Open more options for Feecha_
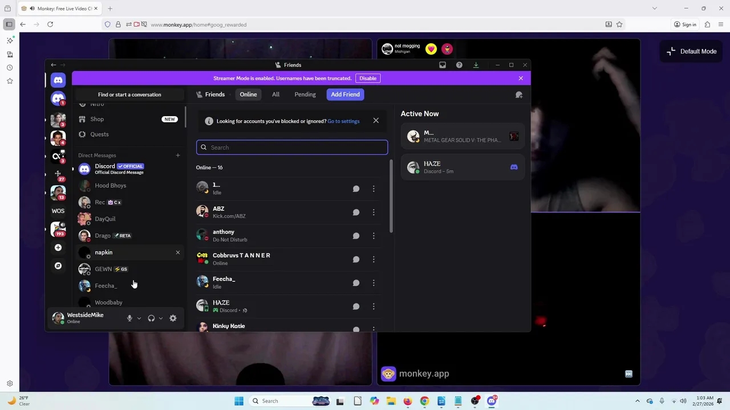 374,283
